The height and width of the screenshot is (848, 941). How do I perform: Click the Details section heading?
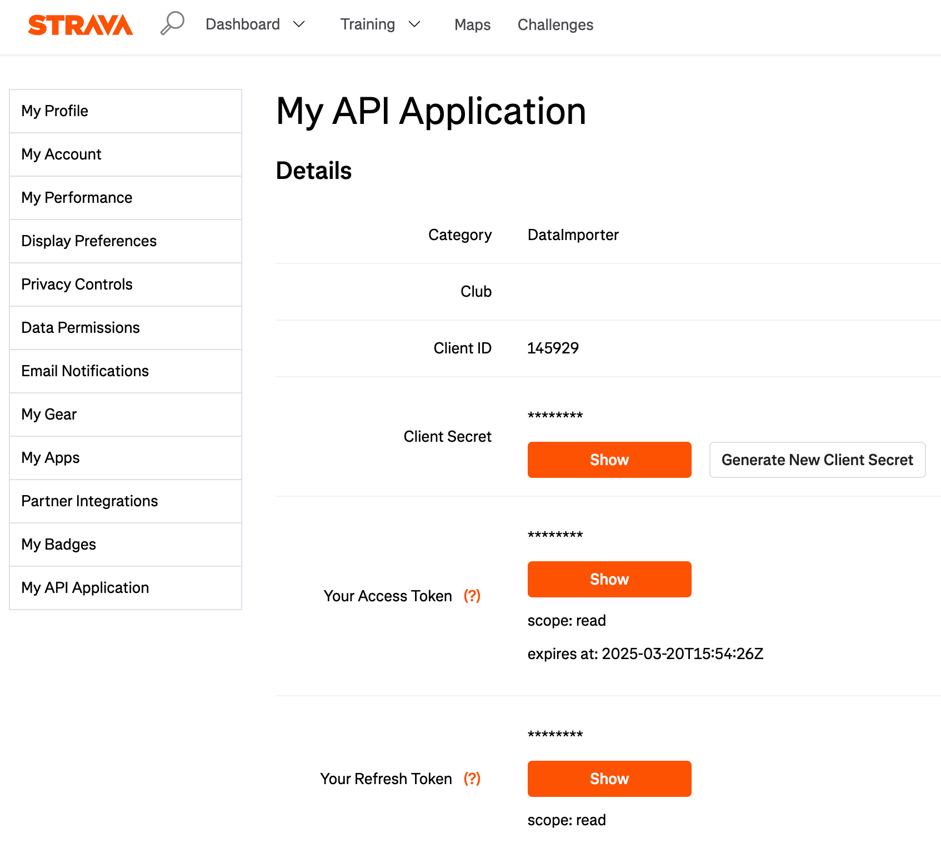[x=314, y=171]
